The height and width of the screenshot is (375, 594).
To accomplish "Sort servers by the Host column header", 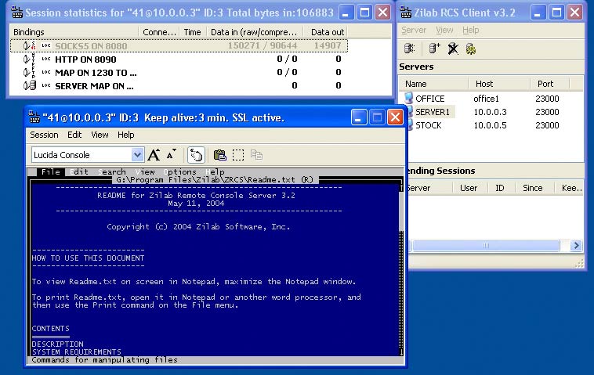I will 499,84.
